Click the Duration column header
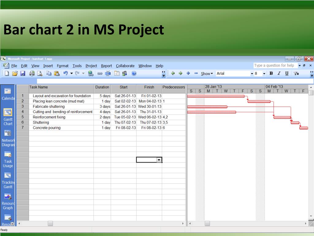The height and width of the screenshot is (236, 314). click(102, 89)
